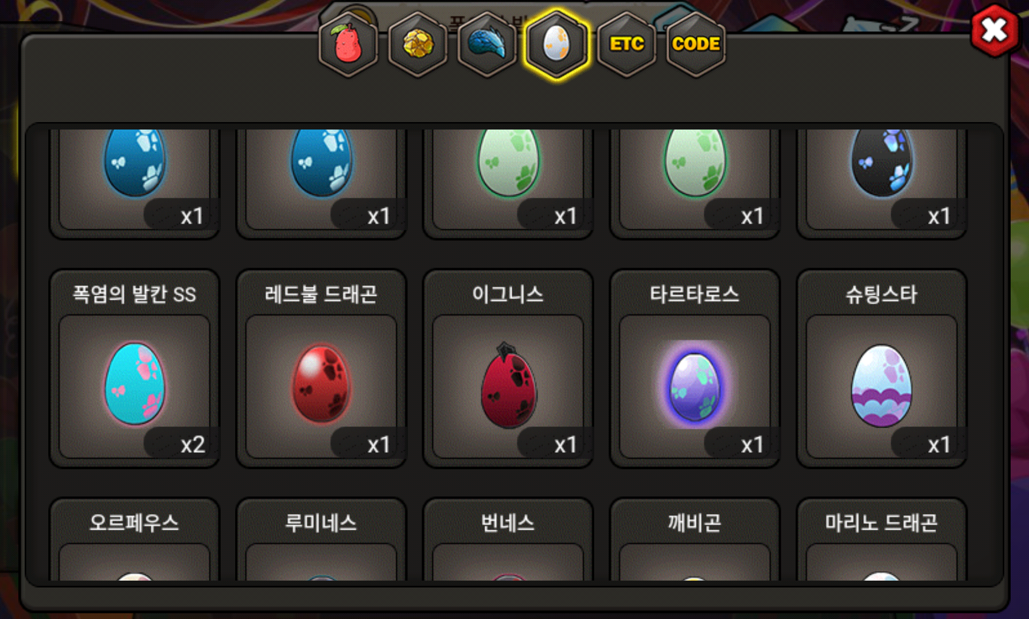Select the 깨비곤 egg slot
Image resolution: width=1029 pixels, height=619 pixels.
695,539
